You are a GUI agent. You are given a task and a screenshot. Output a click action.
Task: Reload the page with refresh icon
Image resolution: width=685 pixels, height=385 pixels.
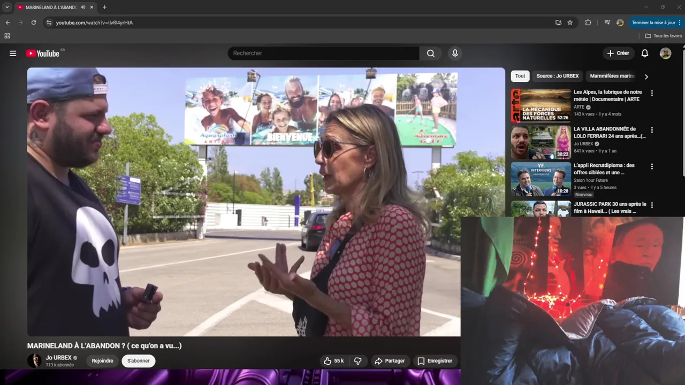[33, 22]
